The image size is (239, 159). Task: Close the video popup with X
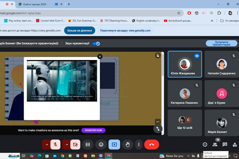pos(100,56)
